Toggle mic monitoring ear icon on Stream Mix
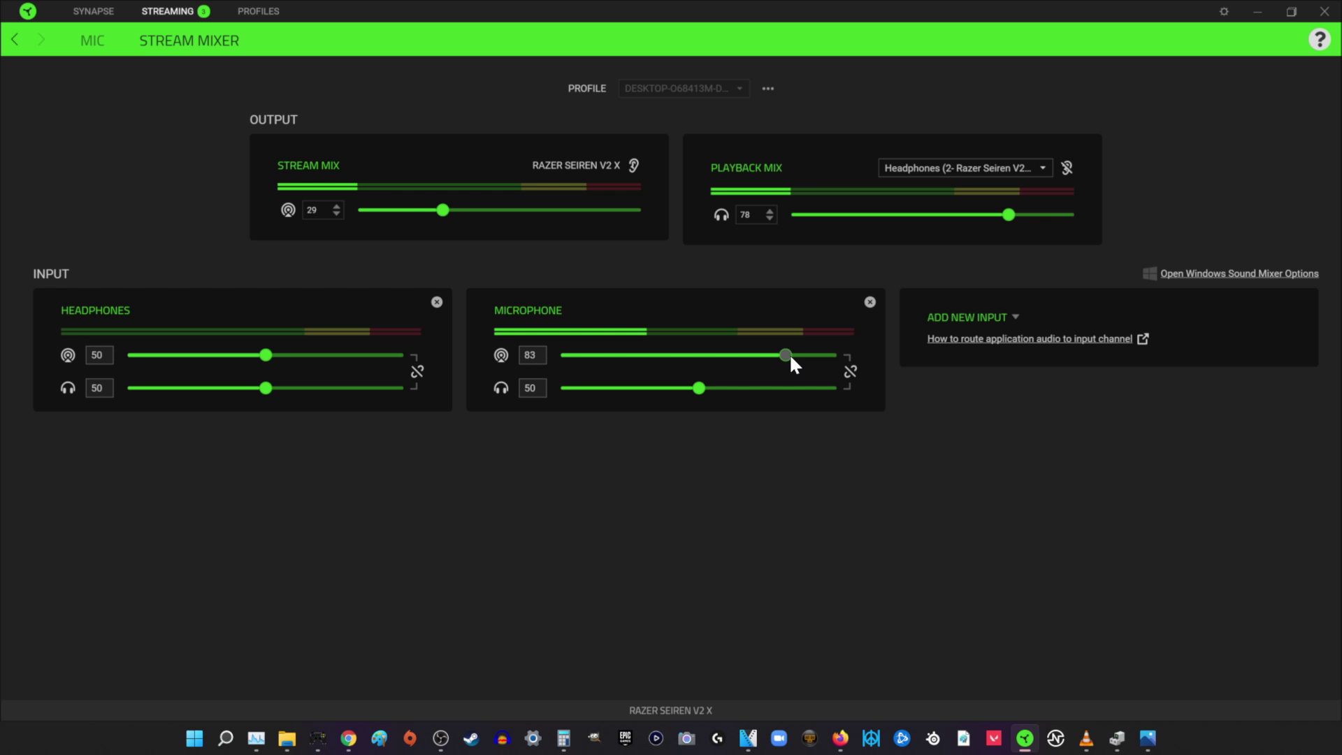This screenshot has height=755, width=1342. 633,166
